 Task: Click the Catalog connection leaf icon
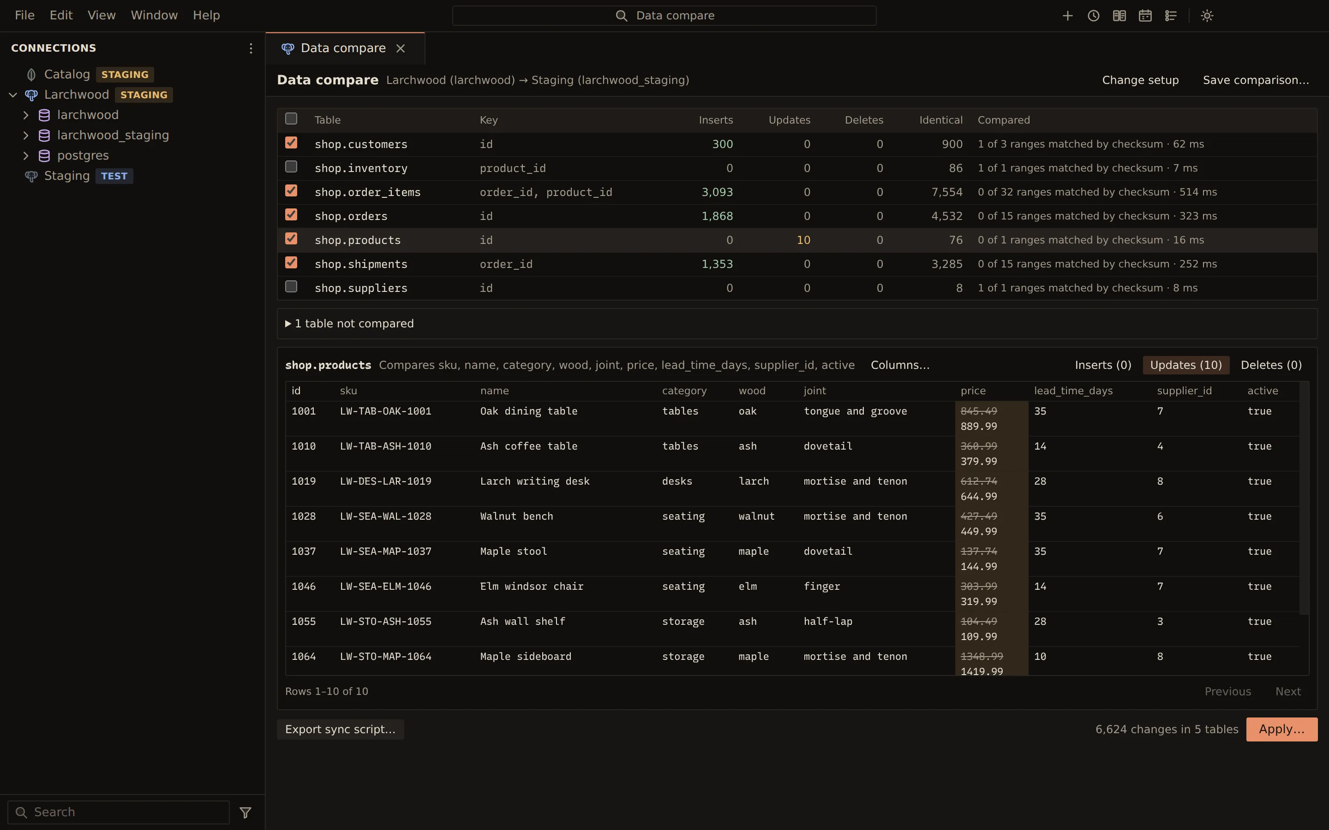point(31,75)
